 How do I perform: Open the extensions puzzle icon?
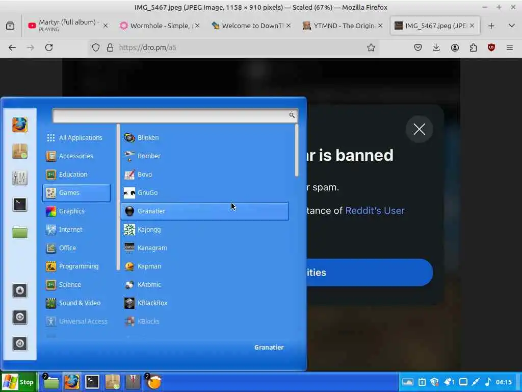pos(473,47)
